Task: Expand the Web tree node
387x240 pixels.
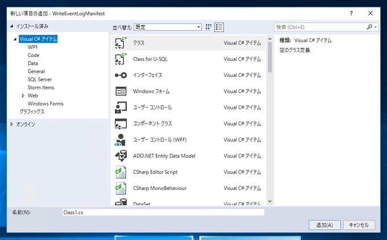Action: (x=23, y=96)
